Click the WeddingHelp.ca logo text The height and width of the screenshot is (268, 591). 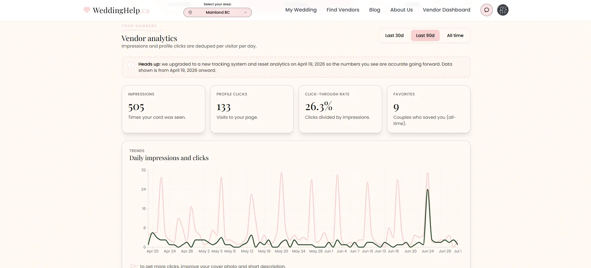point(121,11)
